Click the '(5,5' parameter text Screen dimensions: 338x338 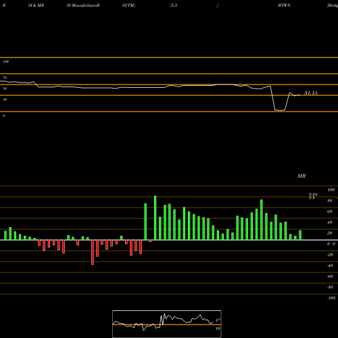(174, 5)
